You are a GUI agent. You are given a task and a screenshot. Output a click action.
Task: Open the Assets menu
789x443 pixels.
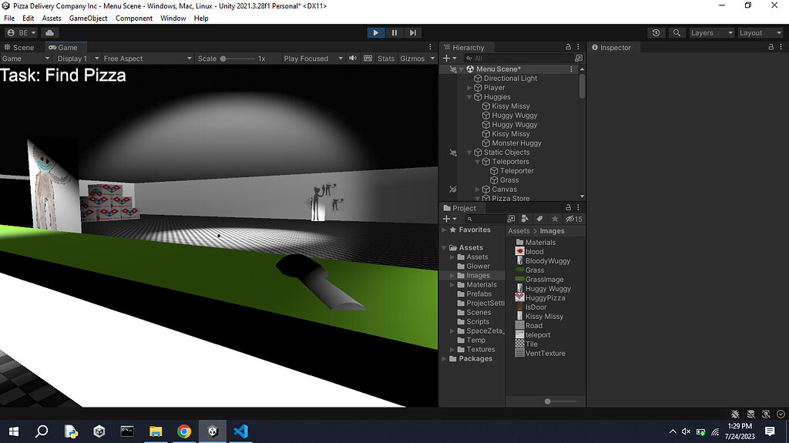[52, 18]
